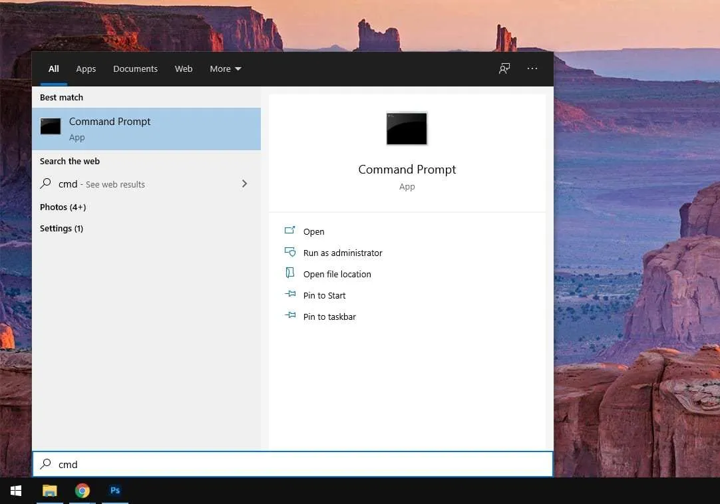Switch to the Web tab
Viewport: 720px width, 504px height.
(x=184, y=69)
